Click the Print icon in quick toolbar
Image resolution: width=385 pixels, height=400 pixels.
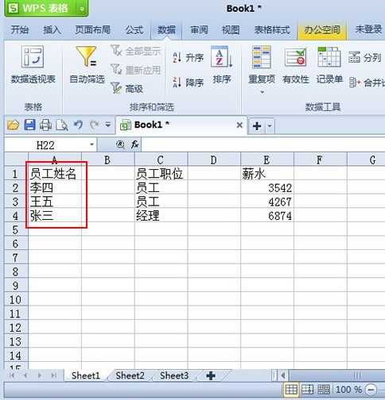point(45,125)
